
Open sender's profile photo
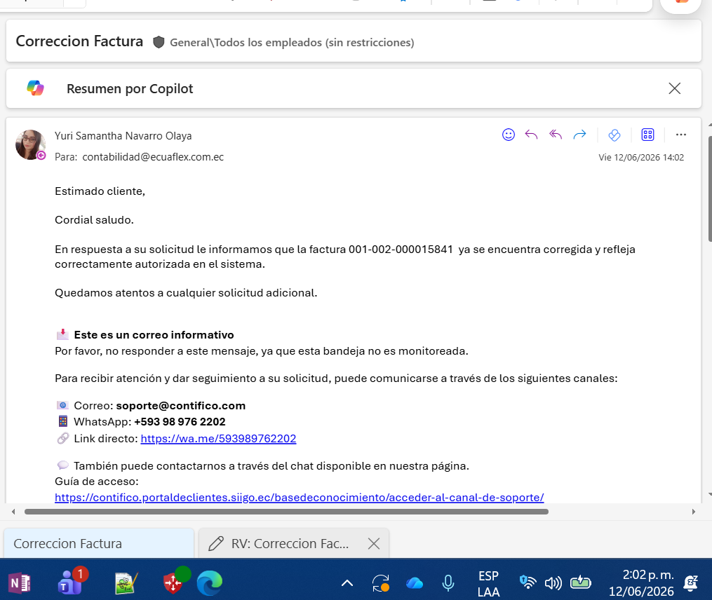click(x=30, y=145)
